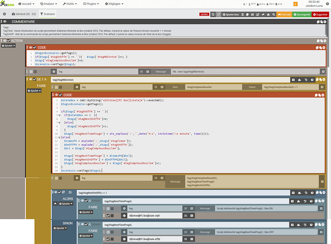Toggle checkbox on the state off action row
The image size is (331, 244).
tap(108, 239)
